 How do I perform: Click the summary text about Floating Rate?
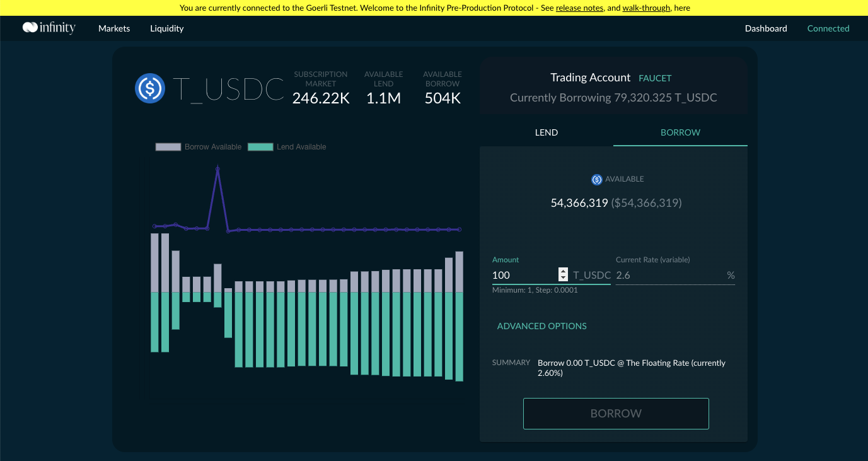(632, 368)
